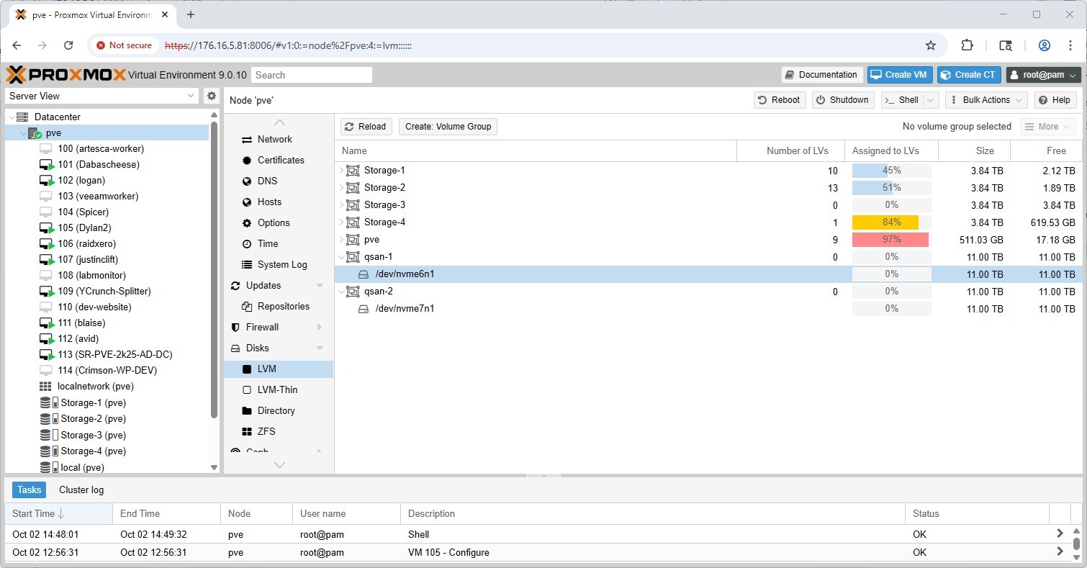Collapse the qsan-2 volume group

point(341,292)
